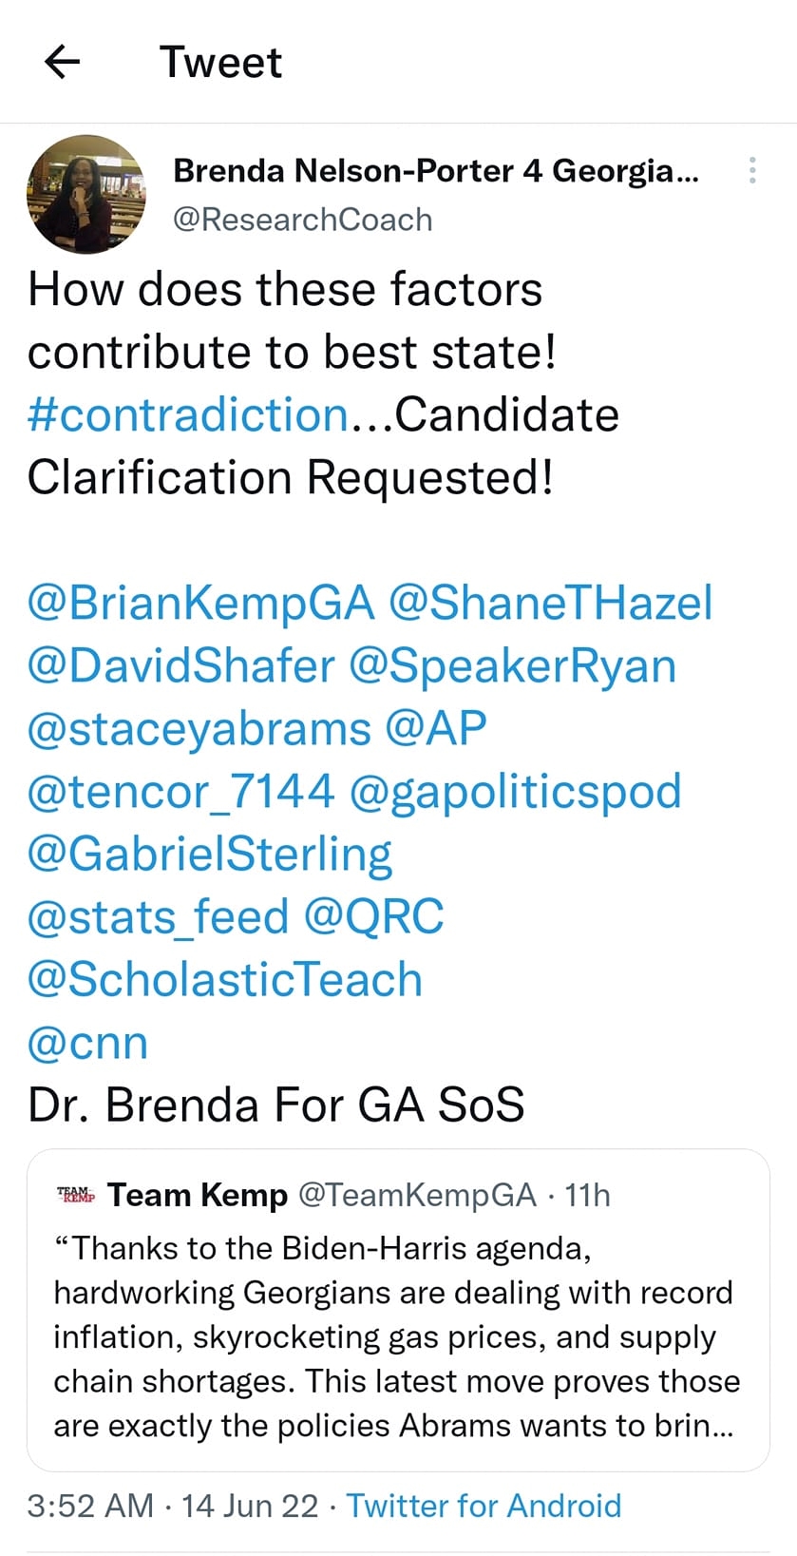Viewport: 797px width, 1556px height.
Task: Open the @ScholasticTeach mention
Action: pyautogui.click(x=225, y=980)
